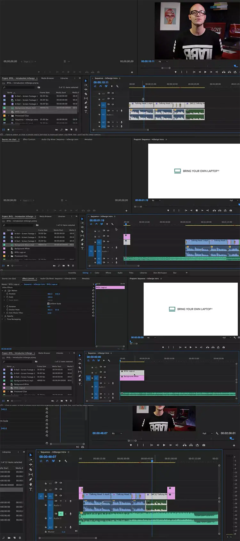Reset the Position parameter in Effect Controls

pos(93,294)
